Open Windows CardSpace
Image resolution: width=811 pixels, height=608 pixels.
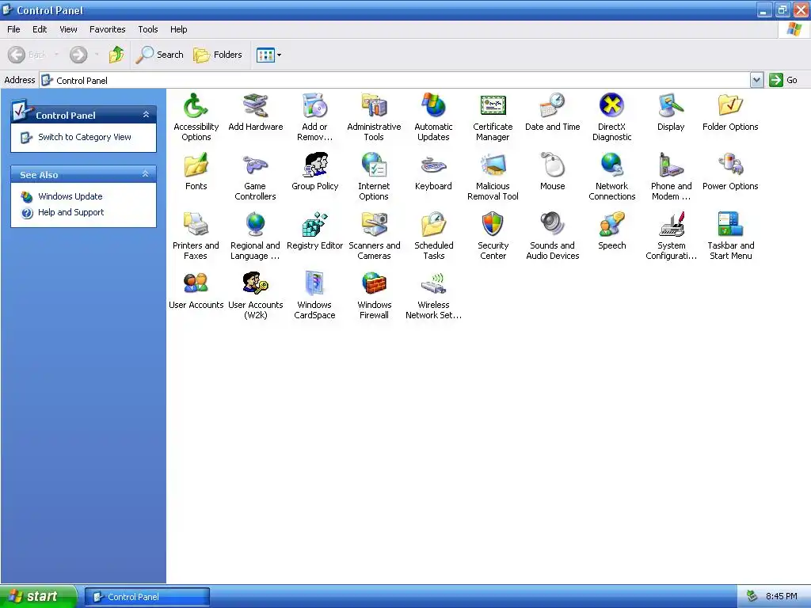click(314, 296)
